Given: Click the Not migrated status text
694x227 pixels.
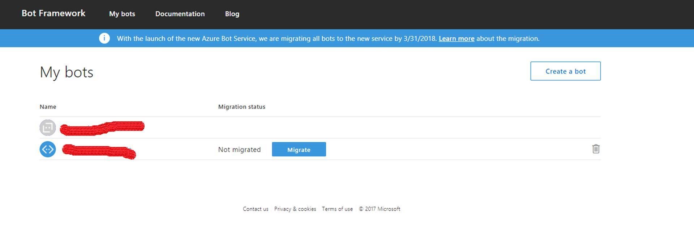Looking at the screenshot, I should tap(239, 150).
